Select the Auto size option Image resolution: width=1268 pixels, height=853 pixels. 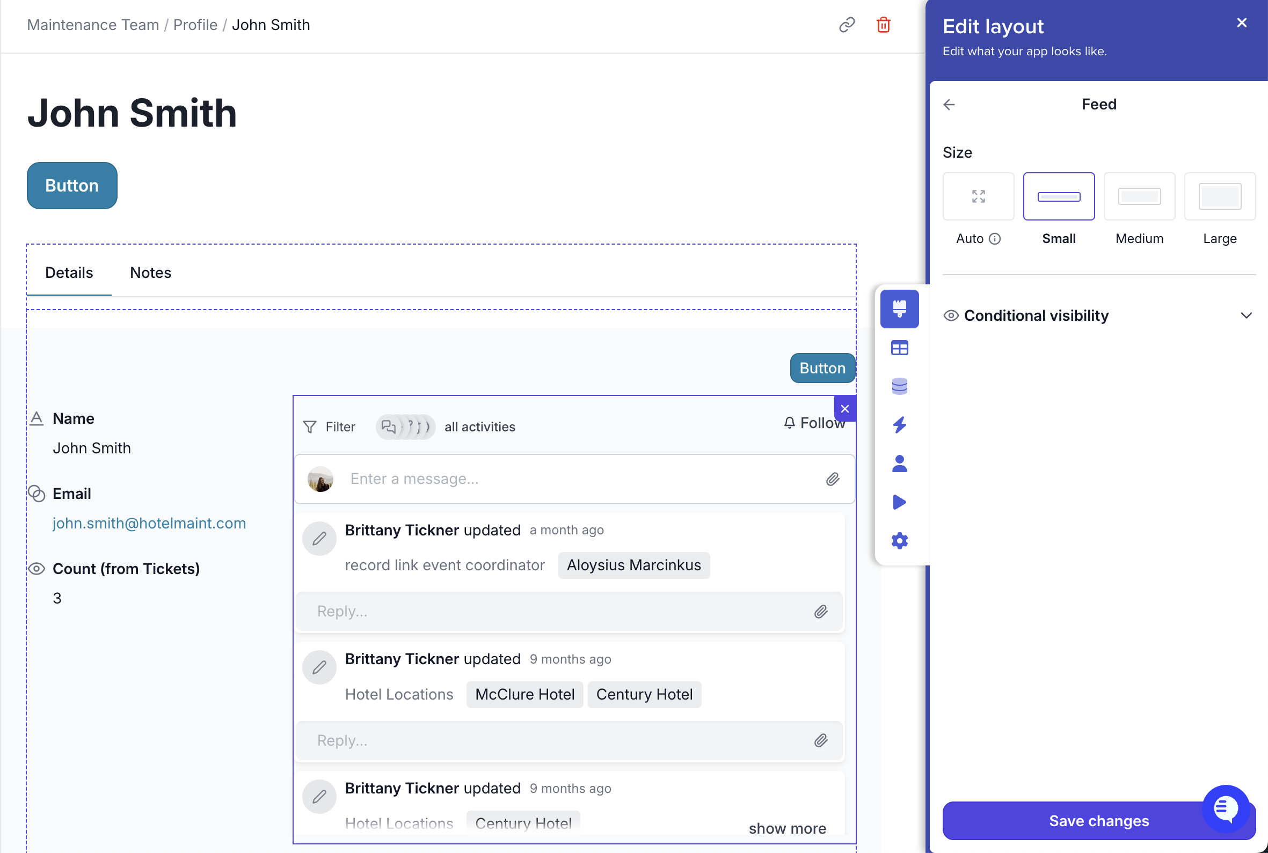point(978,196)
